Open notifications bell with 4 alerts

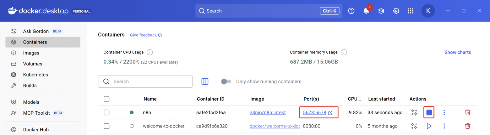[x=366, y=11]
